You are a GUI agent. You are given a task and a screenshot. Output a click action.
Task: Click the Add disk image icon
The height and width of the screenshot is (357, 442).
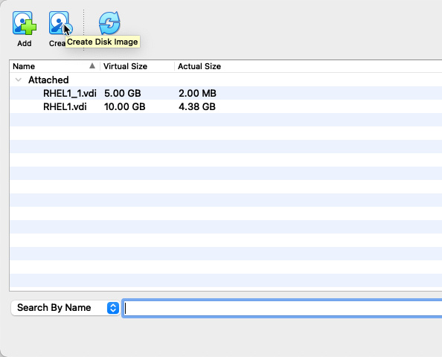pos(25,23)
